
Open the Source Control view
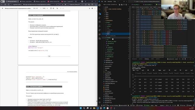[100, 13]
